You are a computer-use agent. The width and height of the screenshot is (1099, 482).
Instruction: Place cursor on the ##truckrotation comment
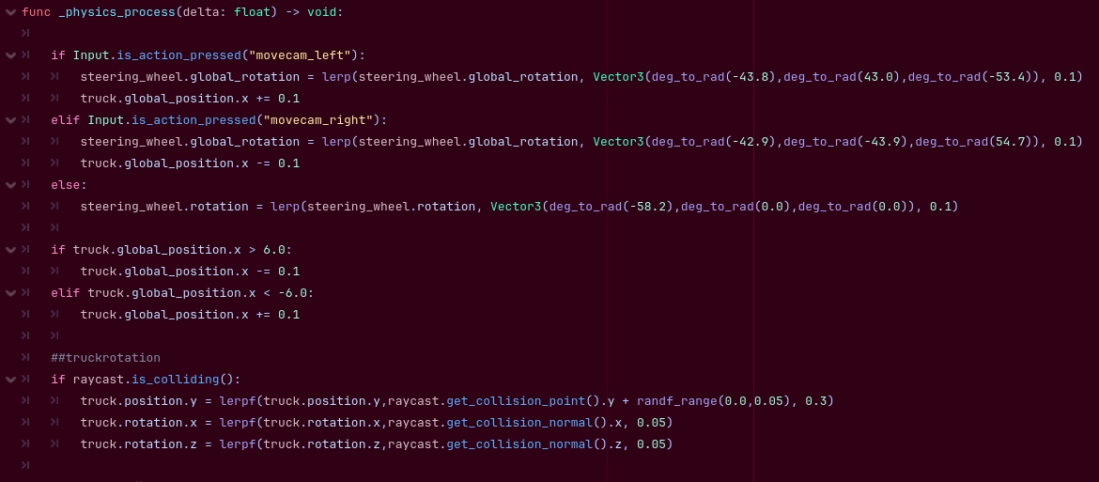(x=106, y=358)
